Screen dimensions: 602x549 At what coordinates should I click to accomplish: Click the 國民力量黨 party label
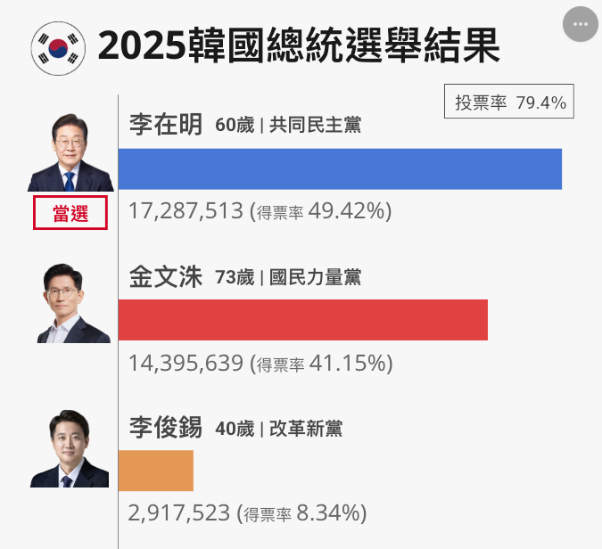(x=315, y=277)
